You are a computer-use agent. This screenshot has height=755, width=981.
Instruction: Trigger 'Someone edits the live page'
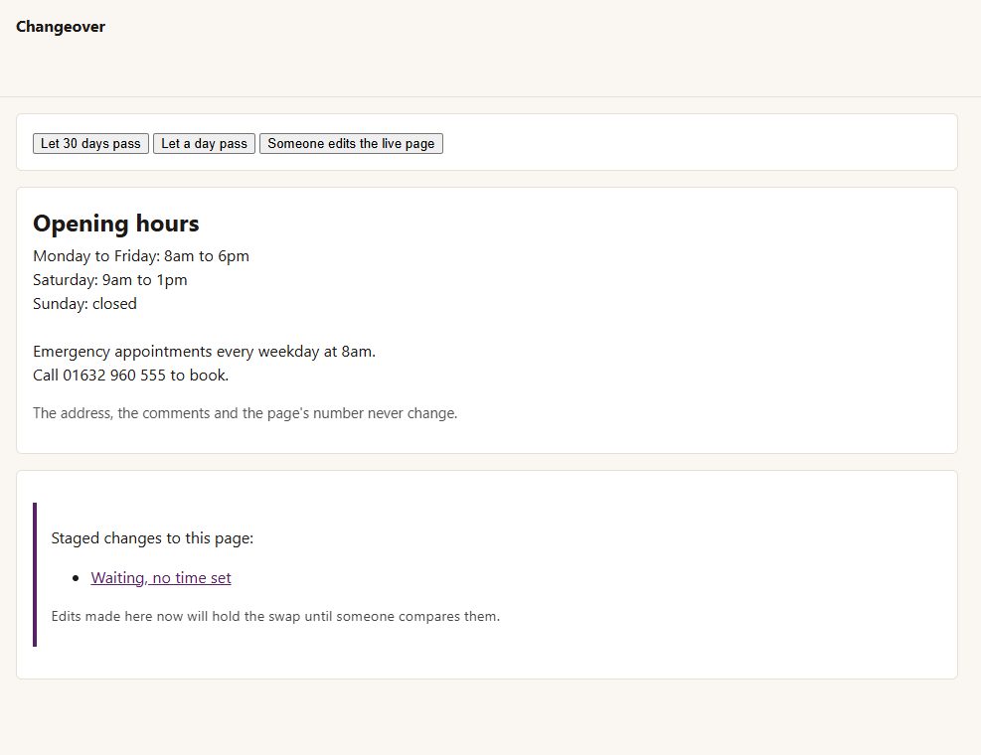[x=351, y=143]
